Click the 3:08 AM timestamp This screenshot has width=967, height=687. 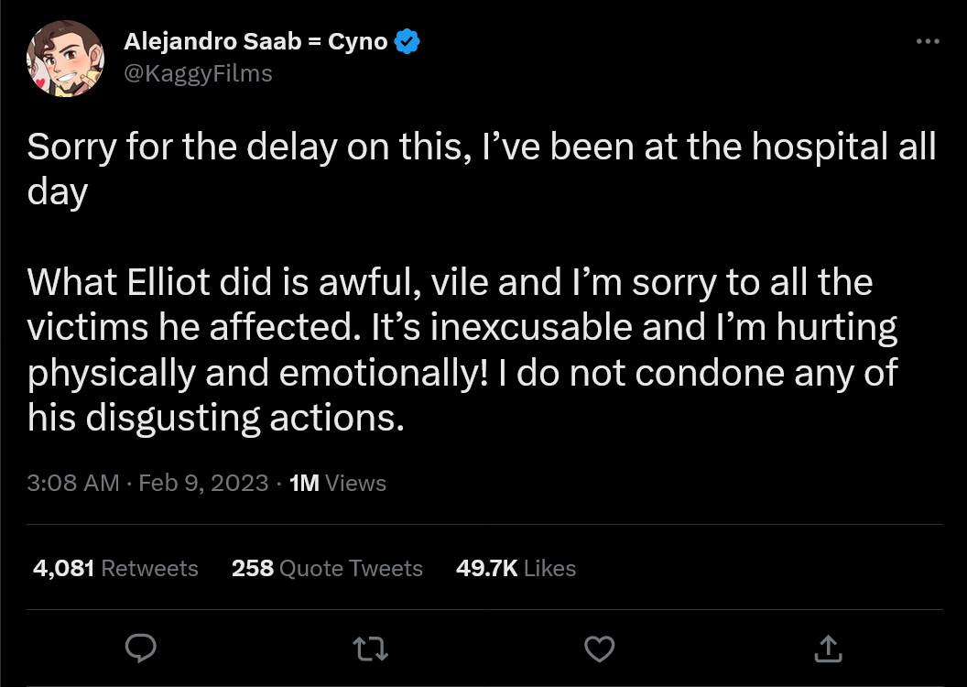point(73,483)
